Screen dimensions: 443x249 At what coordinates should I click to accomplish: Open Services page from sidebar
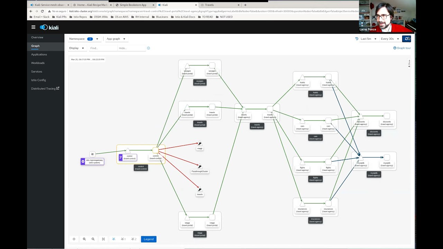click(37, 72)
